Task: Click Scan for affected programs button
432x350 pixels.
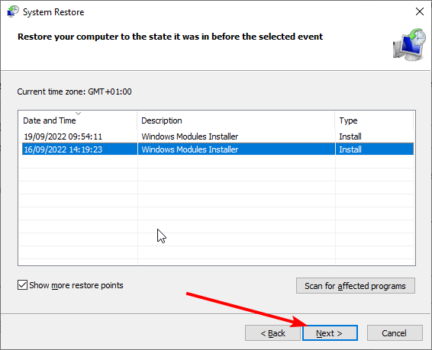Action: tap(356, 286)
